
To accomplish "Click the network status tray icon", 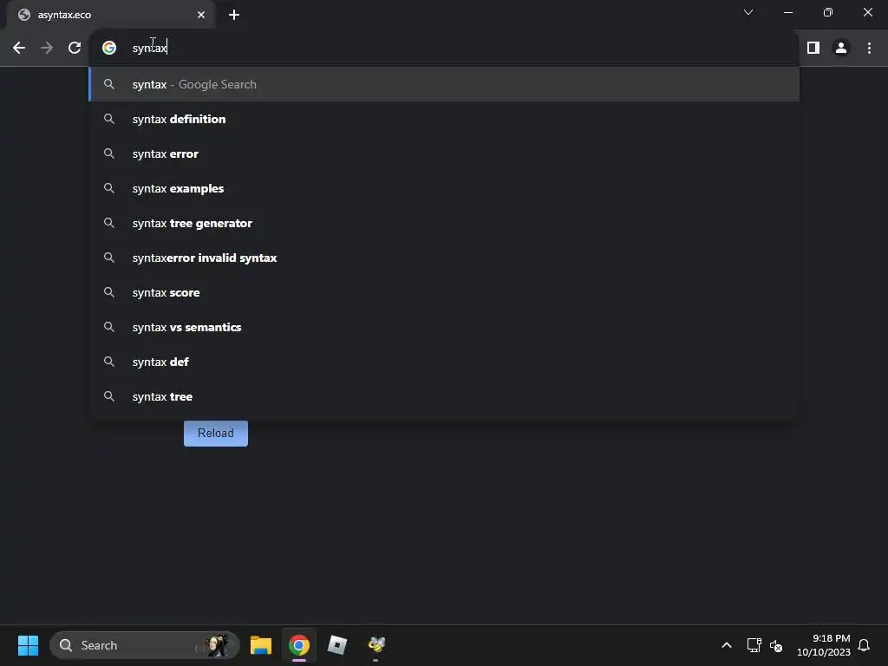I will coord(754,645).
